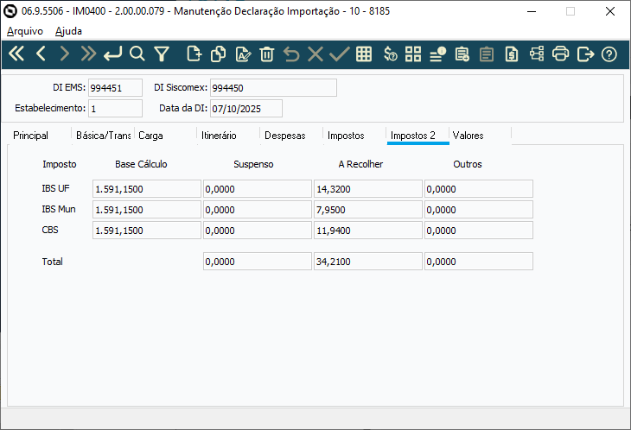This screenshot has height=430, width=631.
Task: Go to first record with double-left arrow
Action: 16,54
